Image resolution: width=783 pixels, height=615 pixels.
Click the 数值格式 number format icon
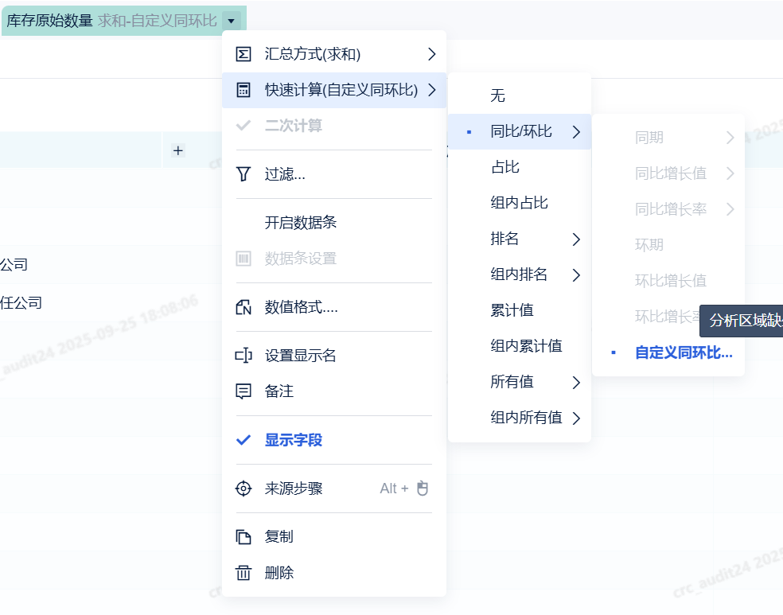click(x=243, y=307)
